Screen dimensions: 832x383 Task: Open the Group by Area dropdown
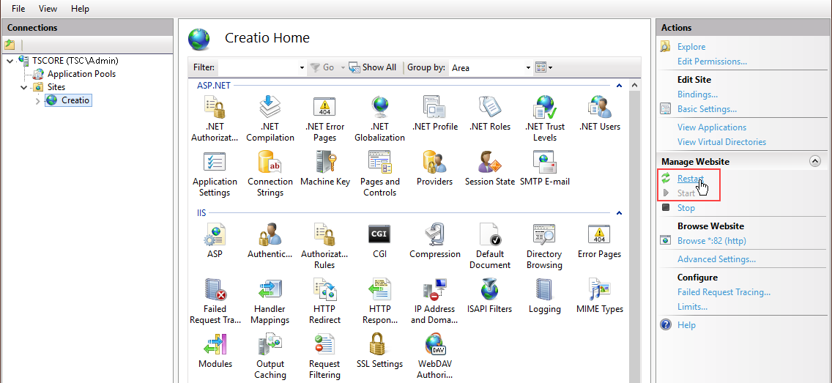click(x=528, y=68)
